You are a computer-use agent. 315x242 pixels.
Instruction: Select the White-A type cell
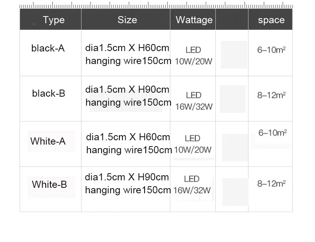click(48, 141)
